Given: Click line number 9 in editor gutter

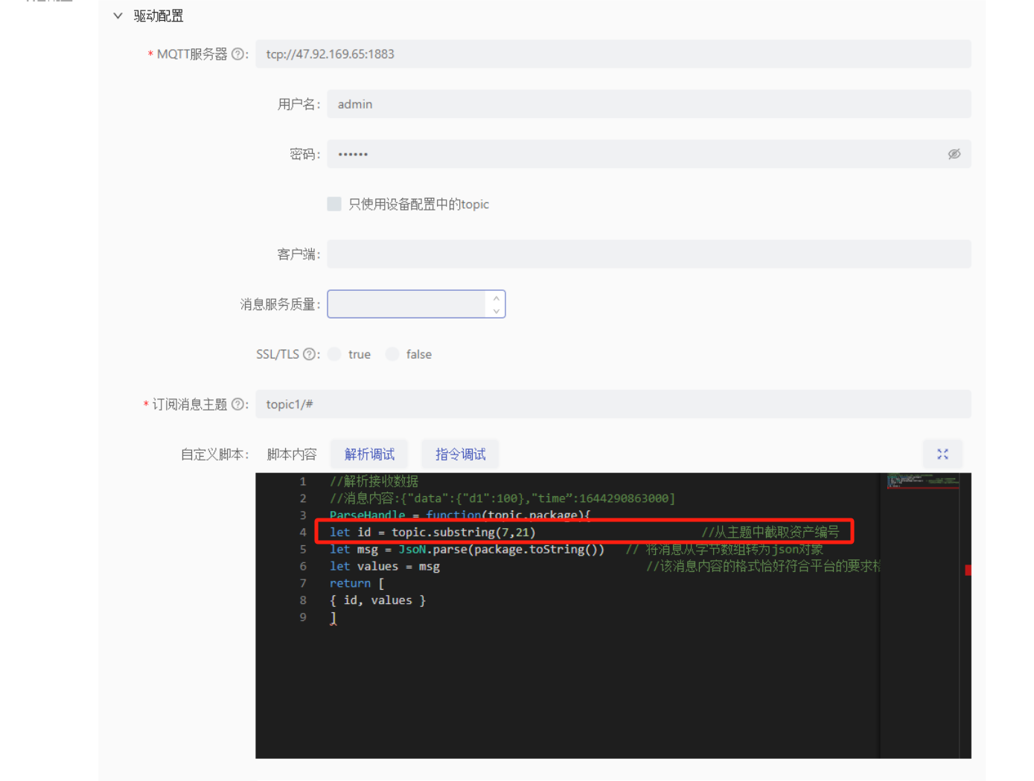Looking at the screenshot, I should (303, 617).
